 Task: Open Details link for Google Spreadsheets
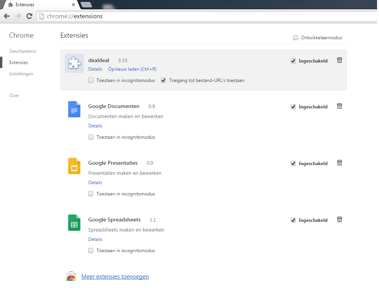pos(95,239)
